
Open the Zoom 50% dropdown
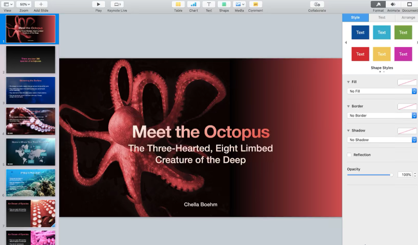click(x=24, y=4)
